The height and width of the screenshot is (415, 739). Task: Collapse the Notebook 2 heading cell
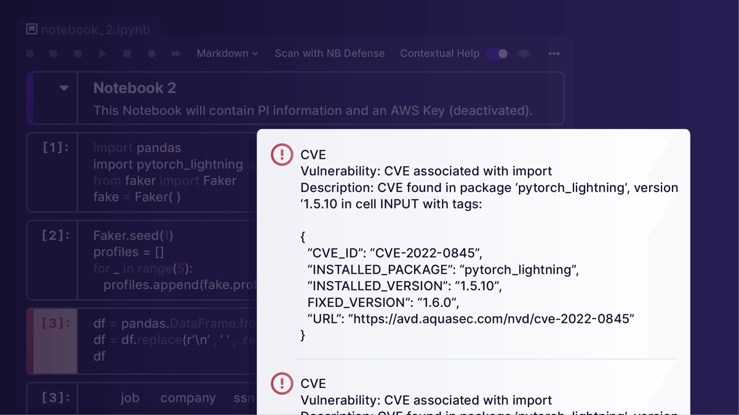click(x=64, y=88)
